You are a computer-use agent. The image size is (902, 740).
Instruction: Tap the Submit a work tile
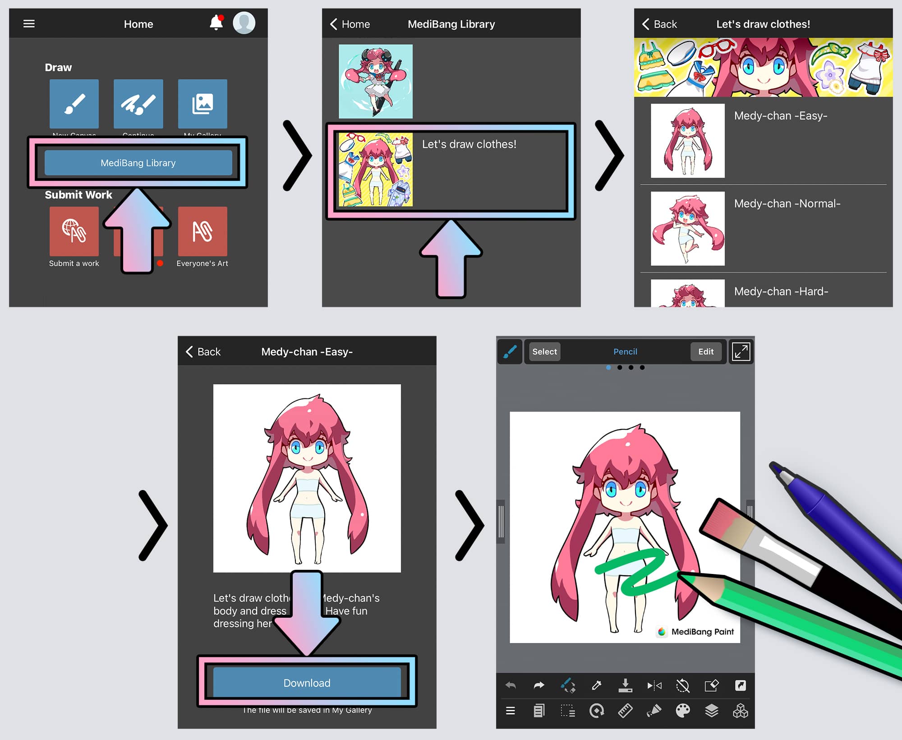click(74, 231)
